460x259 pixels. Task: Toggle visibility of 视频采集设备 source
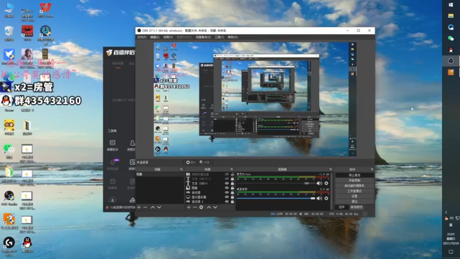pyautogui.click(x=227, y=174)
